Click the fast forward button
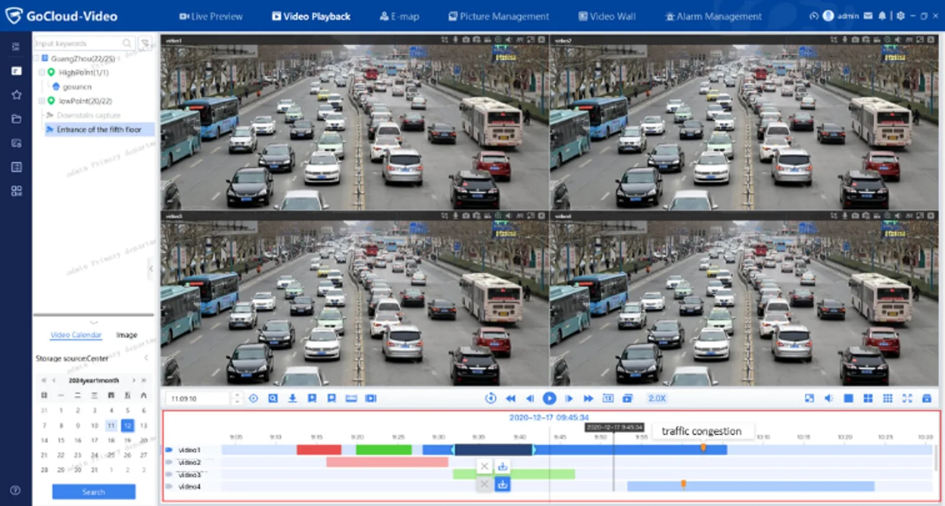The height and width of the screenshot is (506, 945). pyautogui.click(x=588, y=399)
